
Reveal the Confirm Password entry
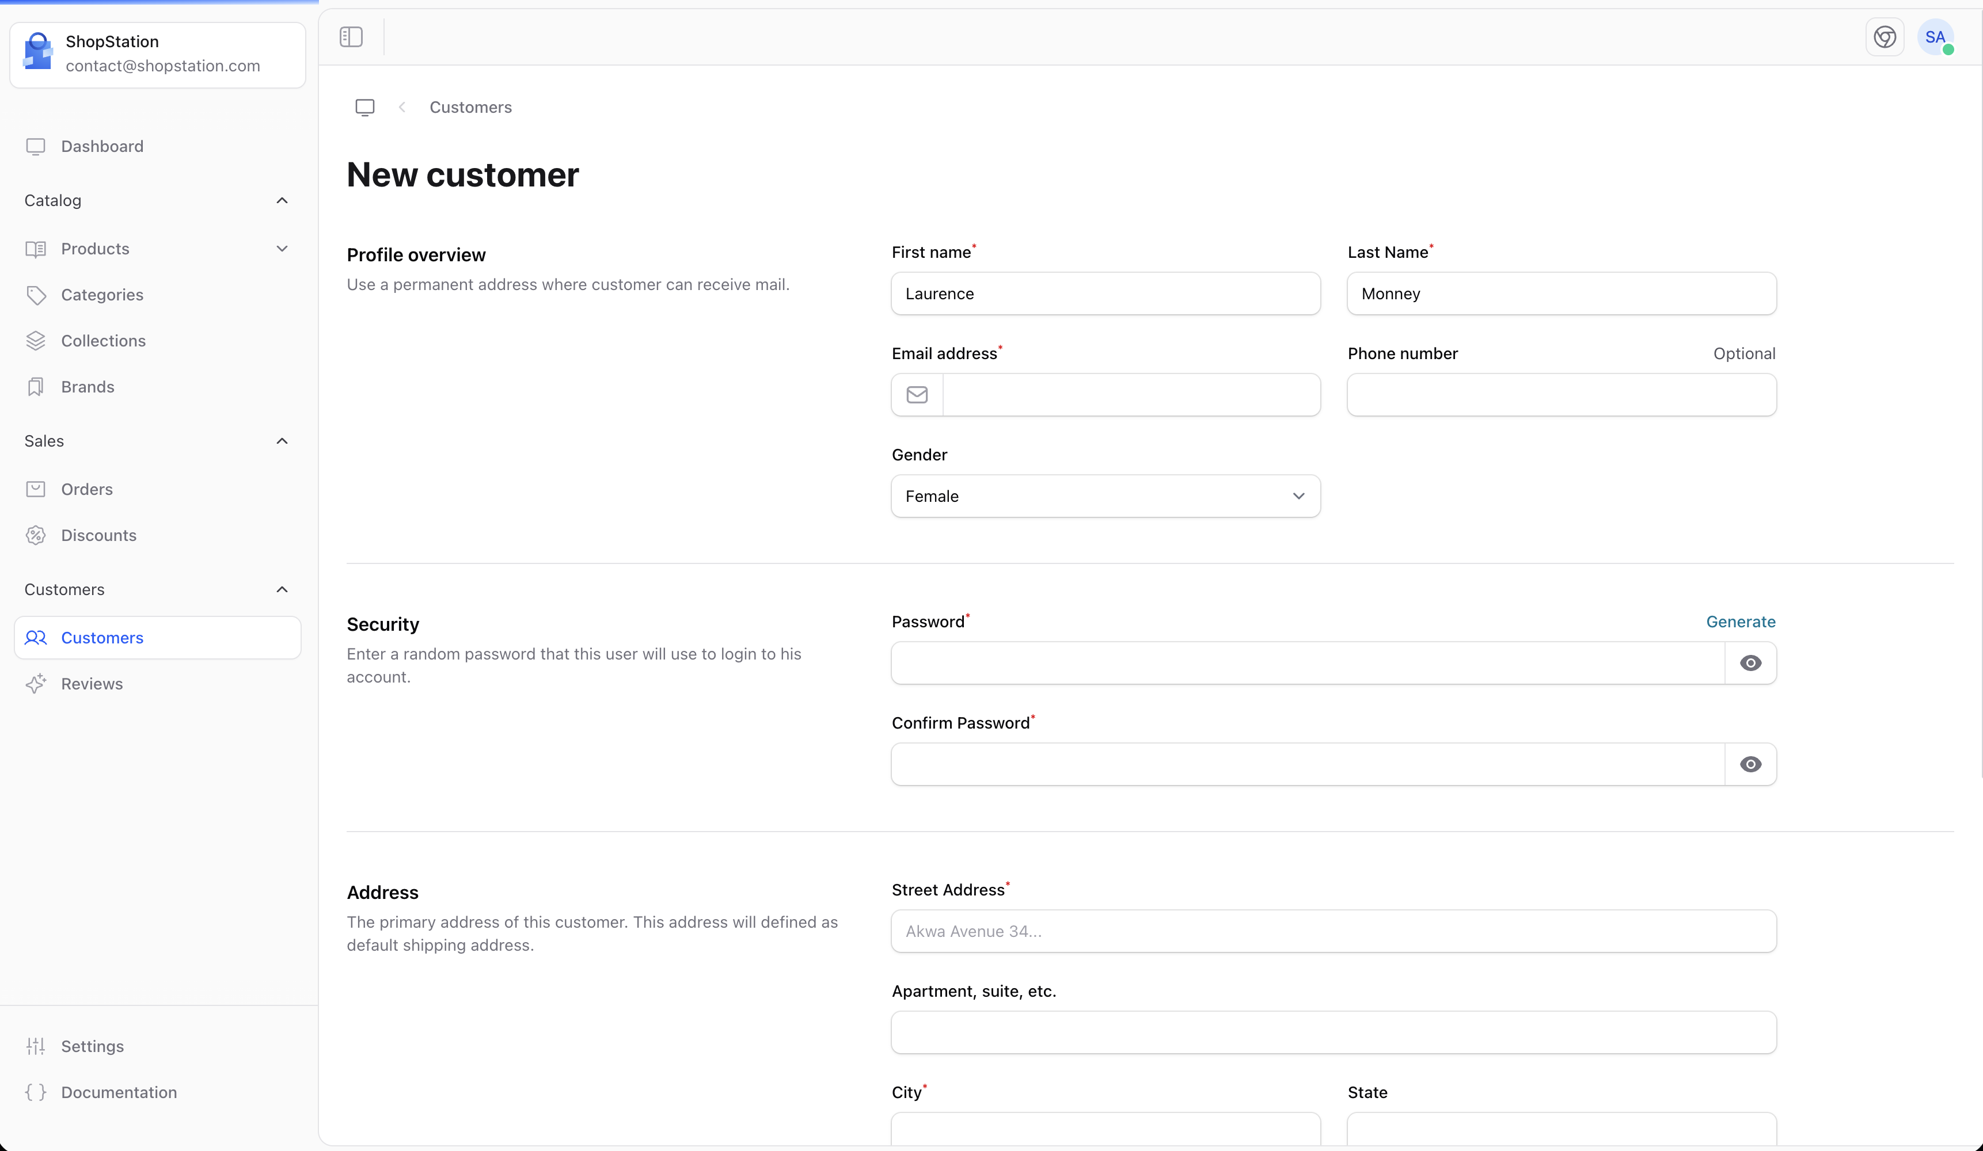tap(1750, 764)
